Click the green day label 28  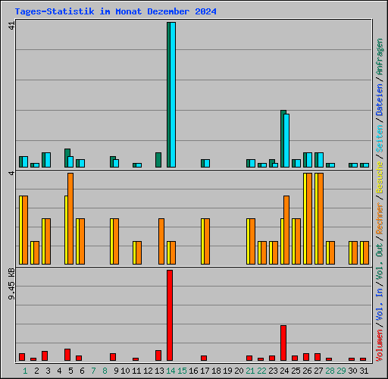330,371
